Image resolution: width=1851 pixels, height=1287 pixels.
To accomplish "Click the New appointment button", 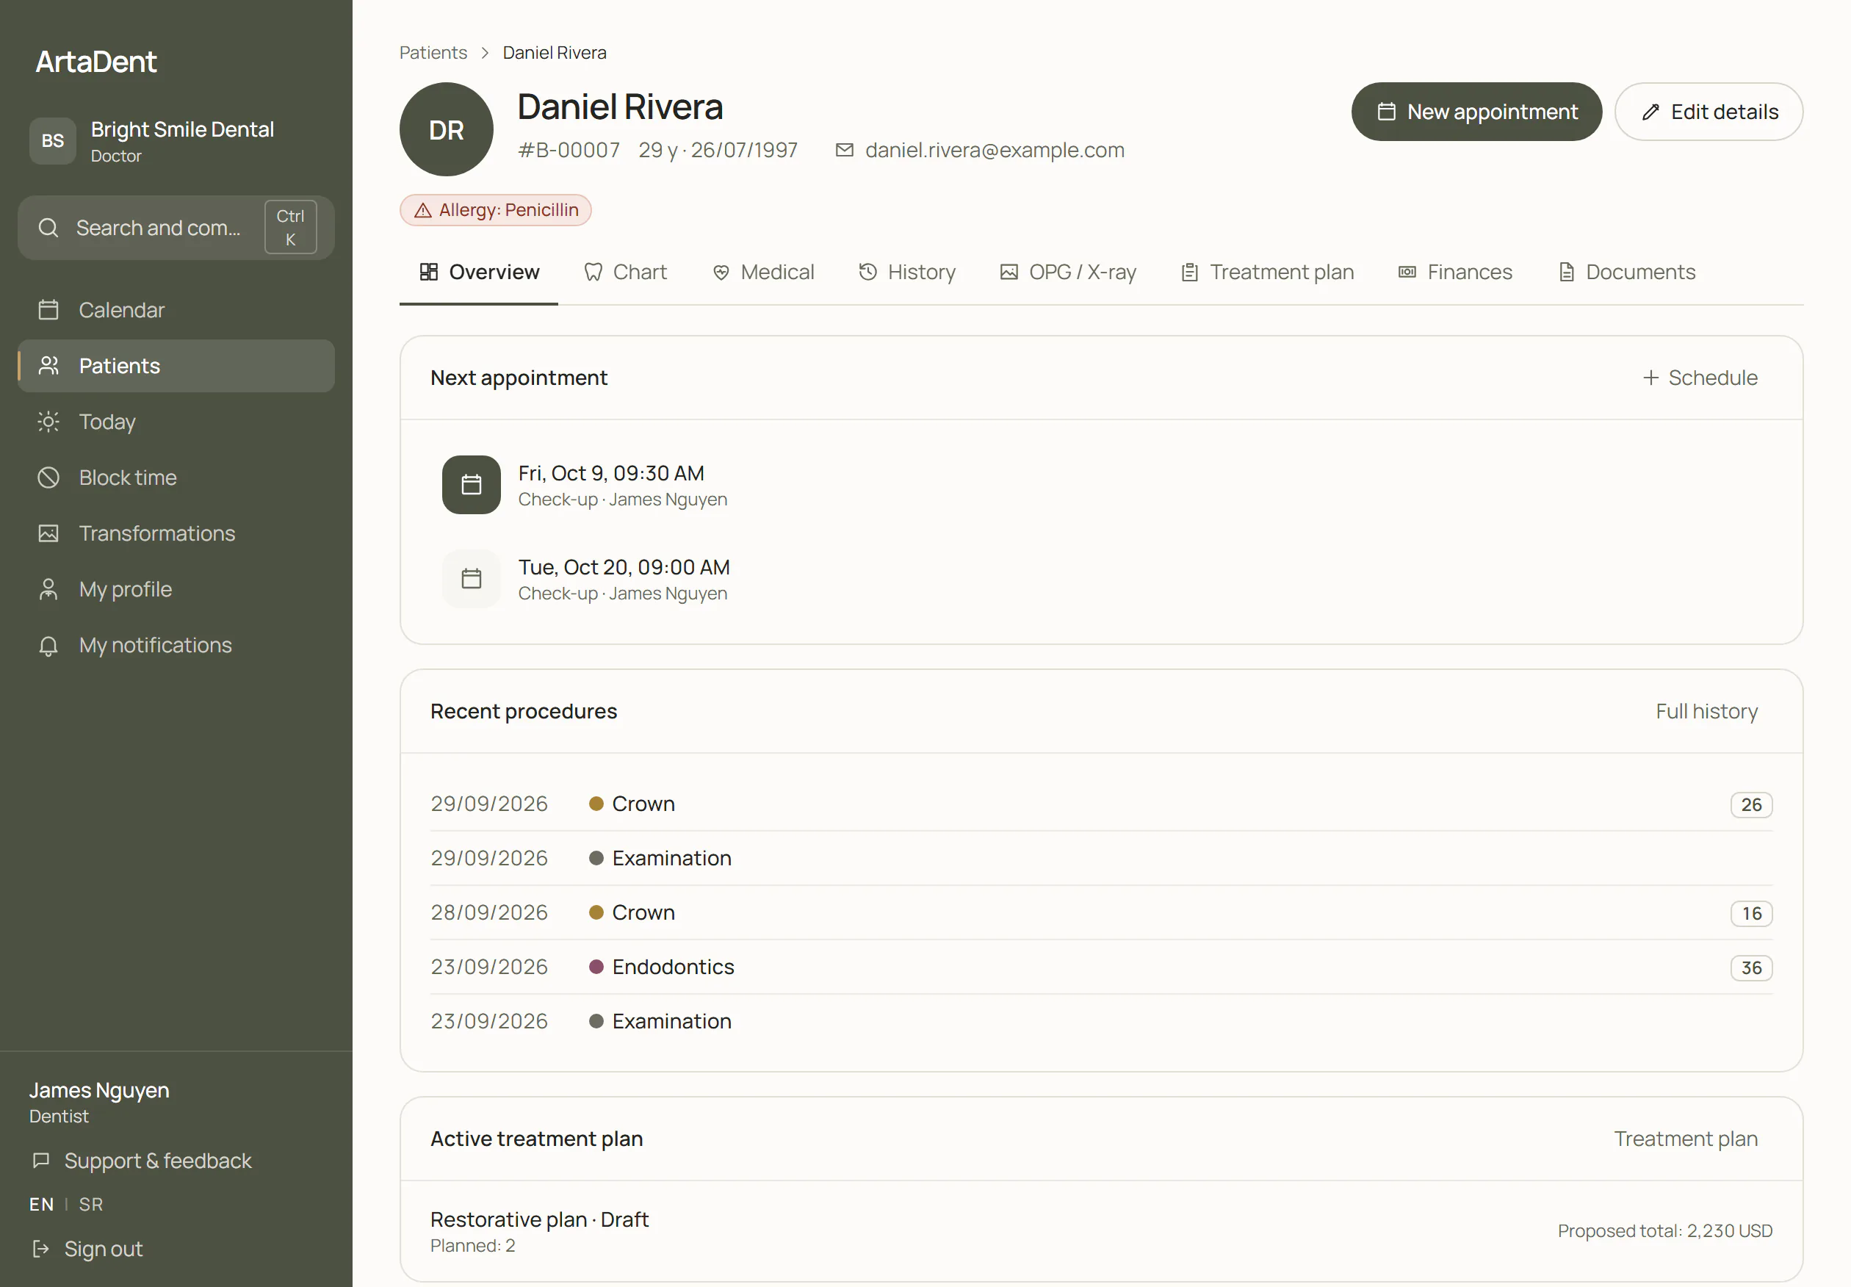I will click(1476, 111).
